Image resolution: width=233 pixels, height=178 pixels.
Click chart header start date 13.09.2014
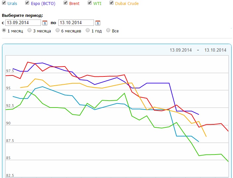(x=181, y=50)
